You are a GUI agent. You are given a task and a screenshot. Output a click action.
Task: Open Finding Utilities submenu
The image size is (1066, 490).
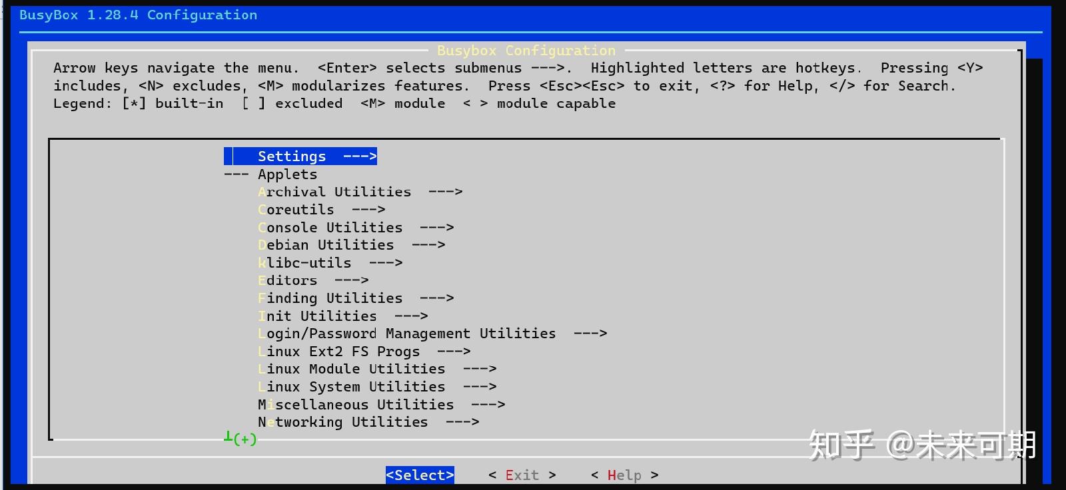pos(356,298)
